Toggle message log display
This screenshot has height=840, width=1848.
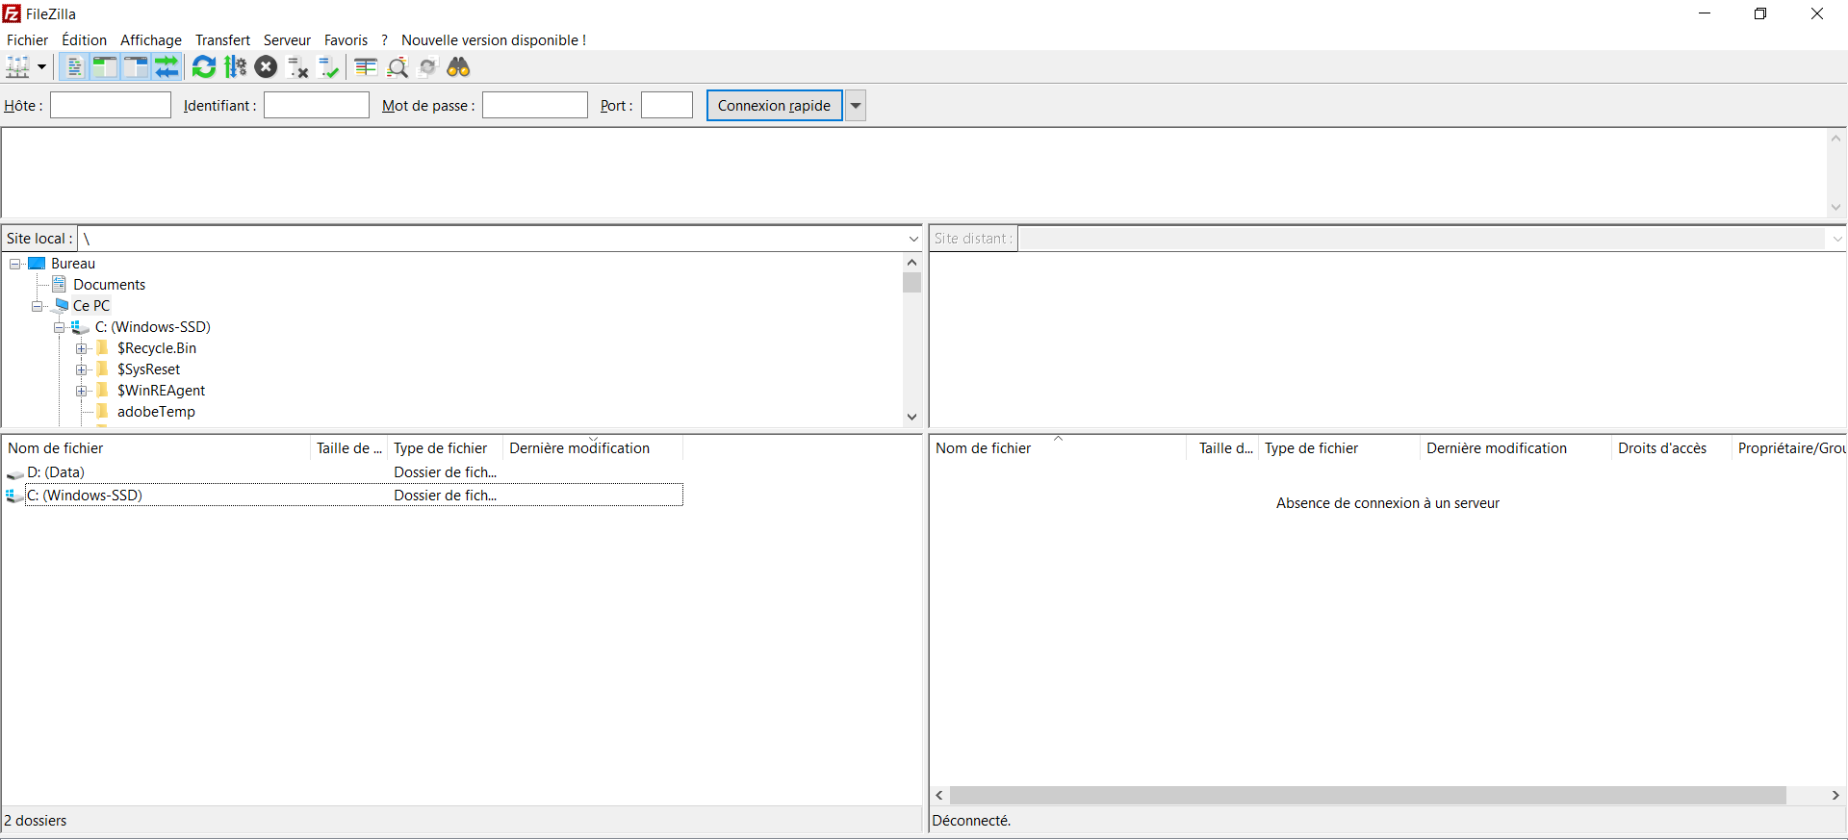click(x=73, y=67)
